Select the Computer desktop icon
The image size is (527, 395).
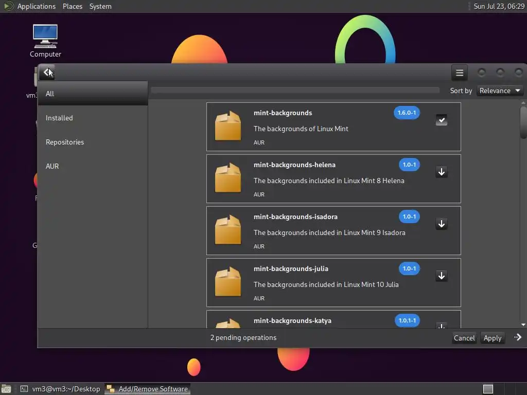(x=45, y=41)
